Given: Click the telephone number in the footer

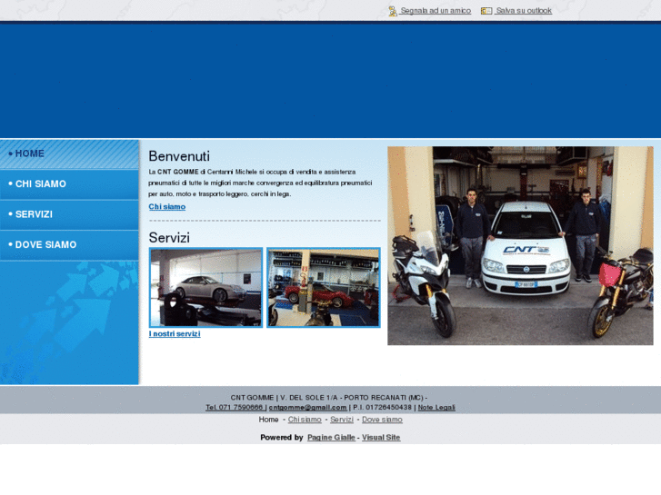Looking at the screenshot, I should 235,408.
